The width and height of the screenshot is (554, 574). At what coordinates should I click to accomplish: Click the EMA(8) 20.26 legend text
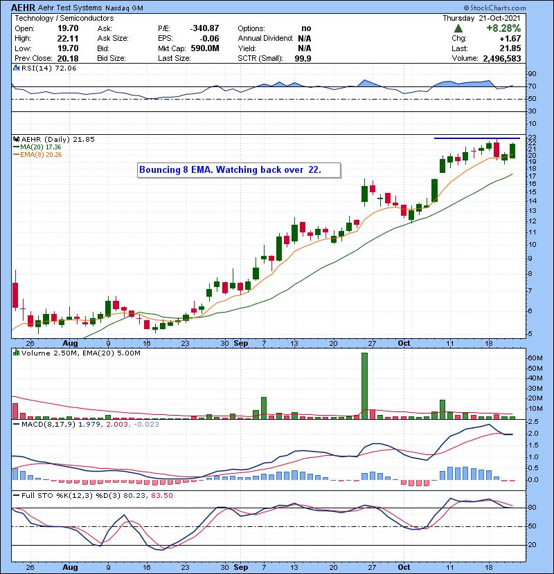41,155
